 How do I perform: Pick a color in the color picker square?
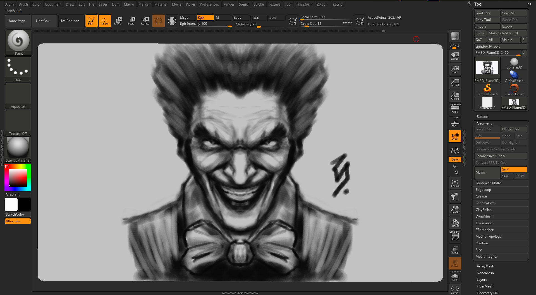[18, 177]
